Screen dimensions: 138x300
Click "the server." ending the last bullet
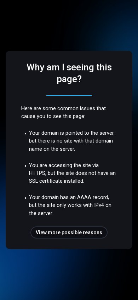coord(41,213)
